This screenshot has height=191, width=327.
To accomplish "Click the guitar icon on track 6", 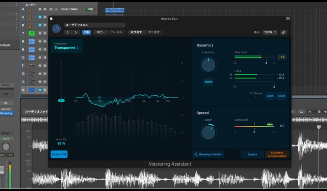I will [31, 26].
